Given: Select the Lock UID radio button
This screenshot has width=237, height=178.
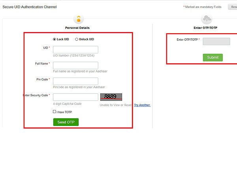Looking at the screenshot, I should [55, 39].
